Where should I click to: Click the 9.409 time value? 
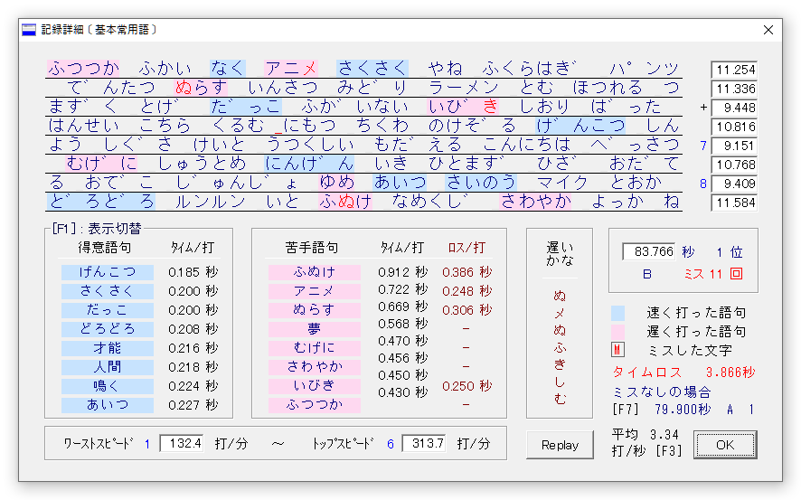point(734,184)
